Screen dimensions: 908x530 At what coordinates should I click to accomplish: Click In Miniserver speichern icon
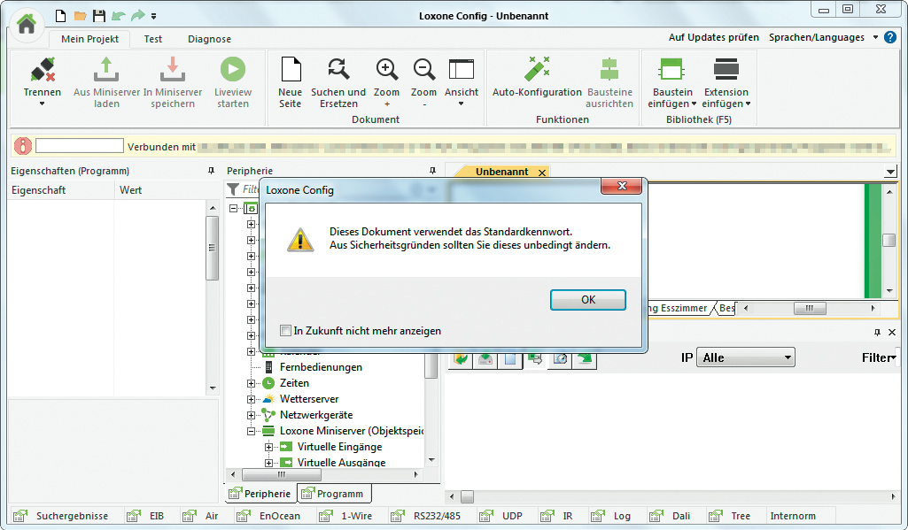tap(173, 71)
